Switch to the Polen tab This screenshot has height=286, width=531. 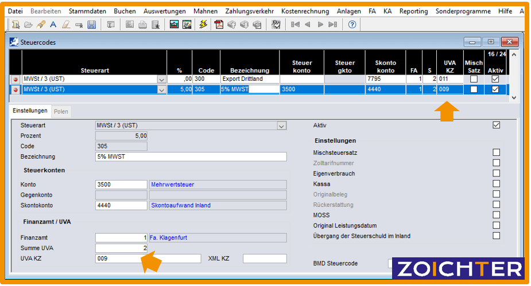point(61,111)
